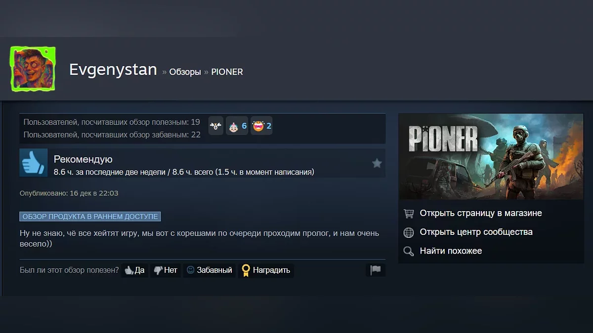The width and height of the screenshot is (593, 333).
Task: Vote Да that the review was helpful
Action: 134,270
